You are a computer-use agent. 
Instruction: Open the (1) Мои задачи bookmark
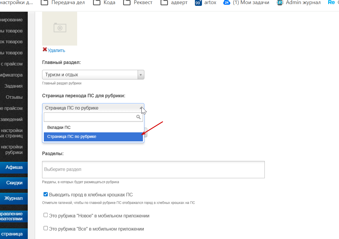point(246,3)
